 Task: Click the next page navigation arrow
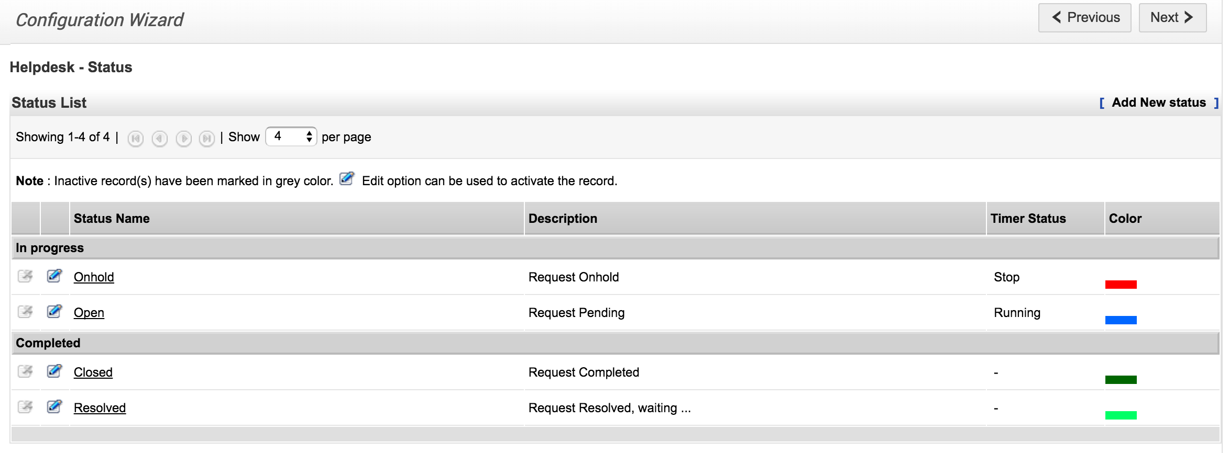pos(183,138)
